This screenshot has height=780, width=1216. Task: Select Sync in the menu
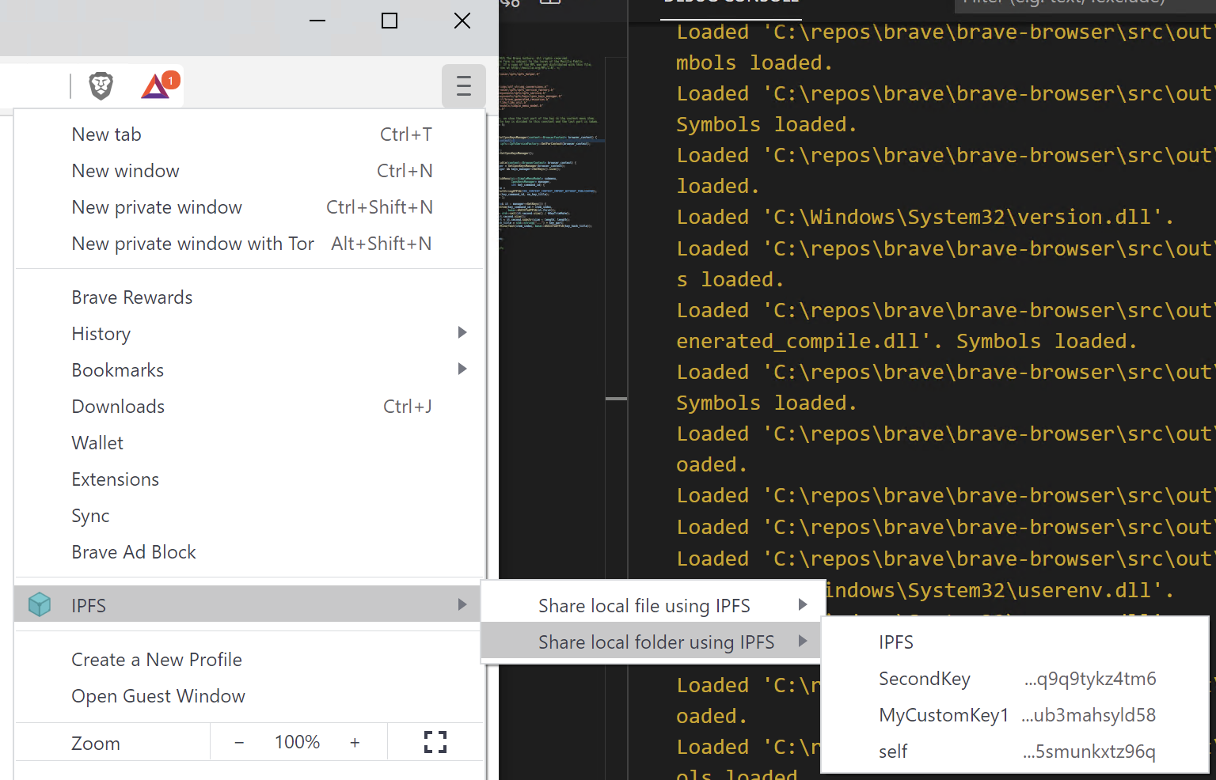pos(249,516)
